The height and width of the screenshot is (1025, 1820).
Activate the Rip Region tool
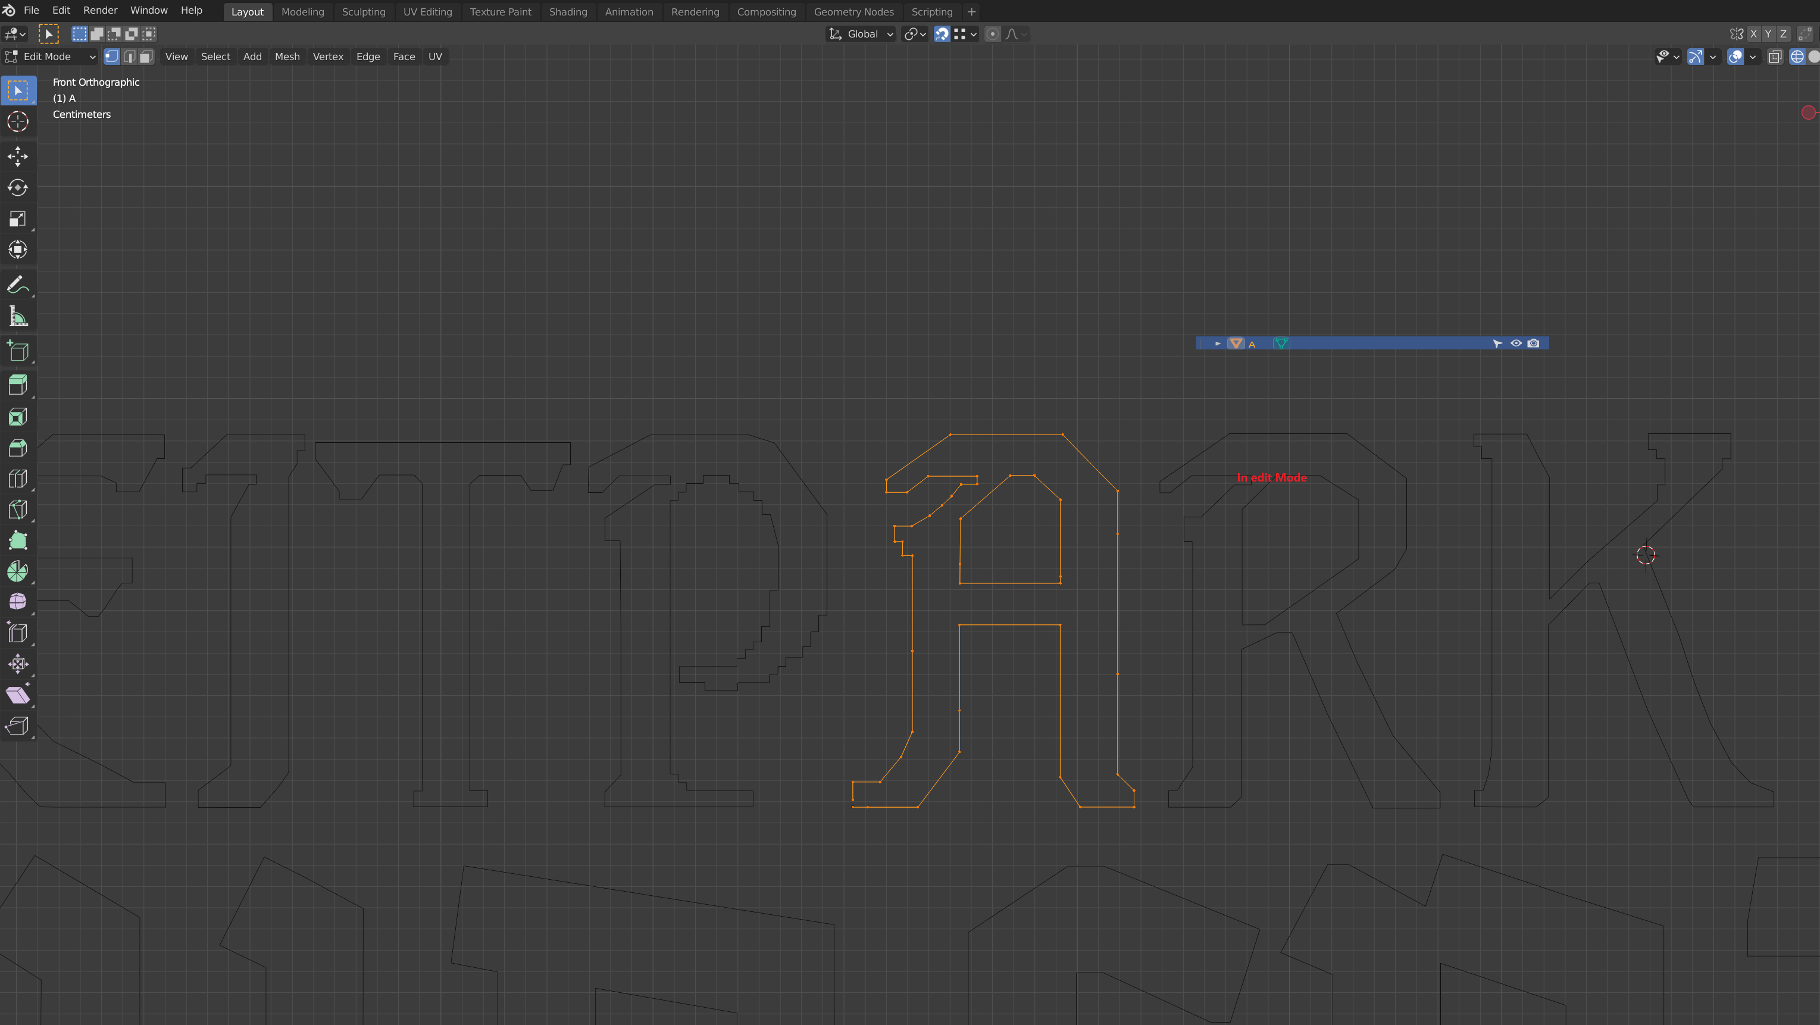pyautogui.click(x=18, y=726)
